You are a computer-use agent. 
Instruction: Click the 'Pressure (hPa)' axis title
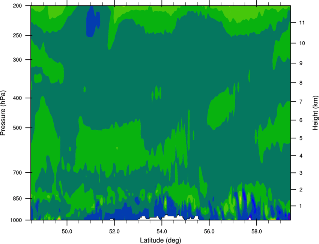(3, 113)
